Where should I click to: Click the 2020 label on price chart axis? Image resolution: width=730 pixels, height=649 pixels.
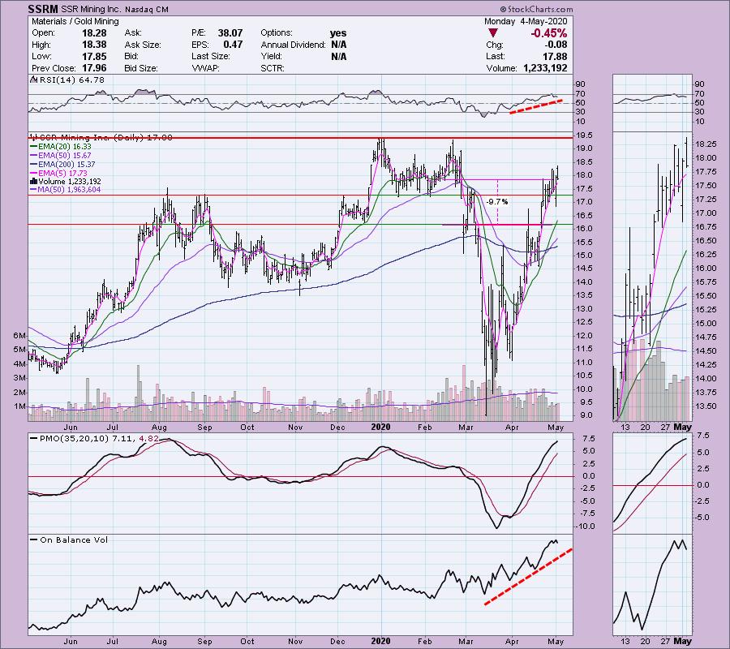[x=381, y=427]
